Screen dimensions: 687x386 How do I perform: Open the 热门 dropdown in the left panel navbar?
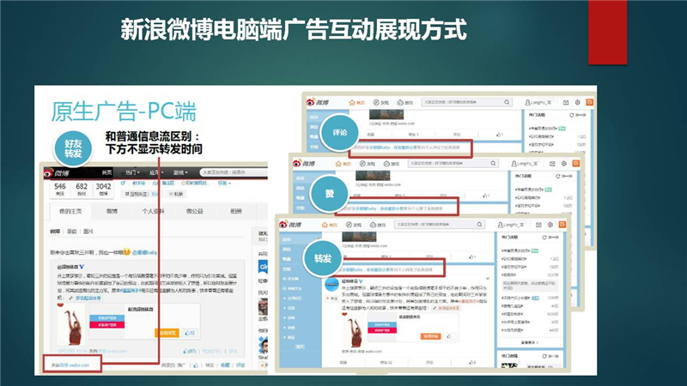pos(132,173)
